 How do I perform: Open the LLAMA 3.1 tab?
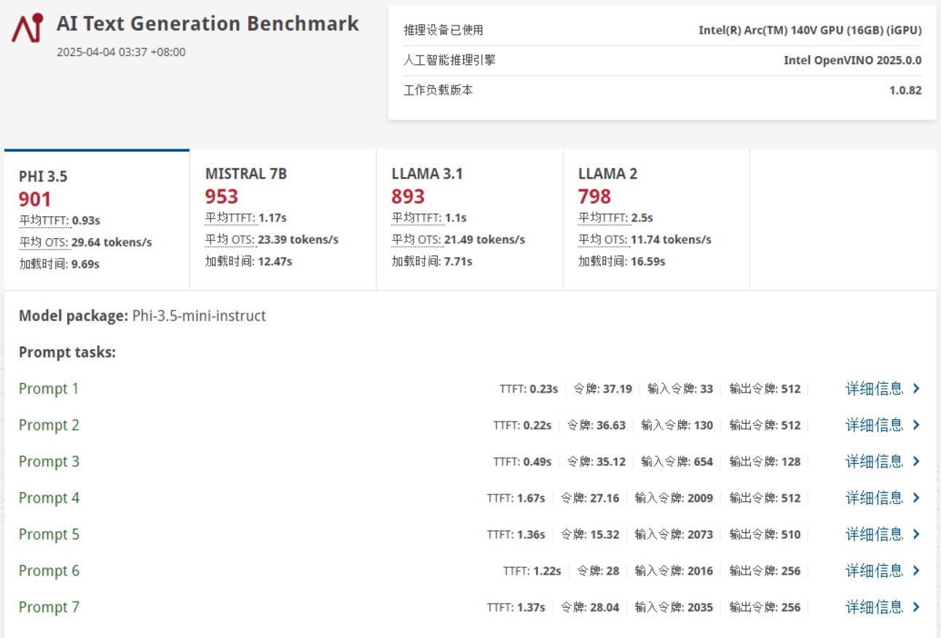pos(470,220)
